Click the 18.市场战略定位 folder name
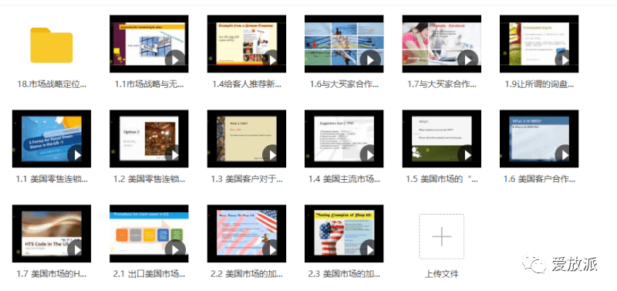Image resolution: width=617 pixels, height=291 pixels. [52, 84]
